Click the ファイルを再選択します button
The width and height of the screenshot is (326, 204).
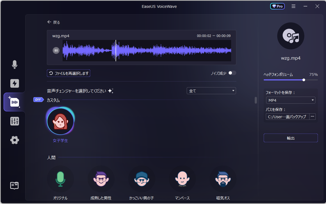click(x=68, y=73)
